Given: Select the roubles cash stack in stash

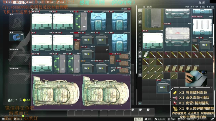Looking at the screenshot, I should pyautogui.click(x=146, y=55).
